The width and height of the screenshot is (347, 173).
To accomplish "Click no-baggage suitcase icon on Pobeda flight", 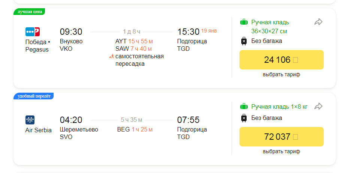I will point(244,41).
